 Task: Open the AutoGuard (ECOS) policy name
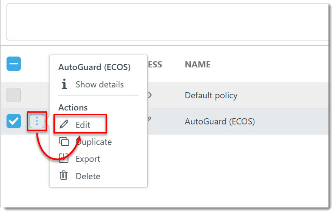click(x=220, y=121)
